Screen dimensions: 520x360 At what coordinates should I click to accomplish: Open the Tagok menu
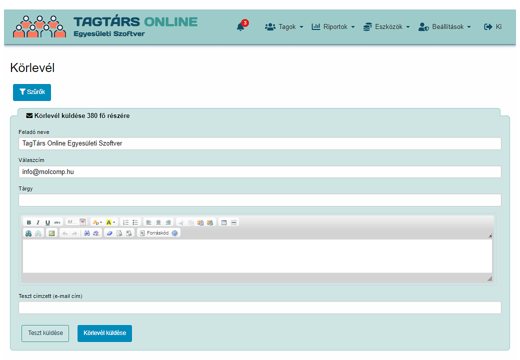(284, 27)
